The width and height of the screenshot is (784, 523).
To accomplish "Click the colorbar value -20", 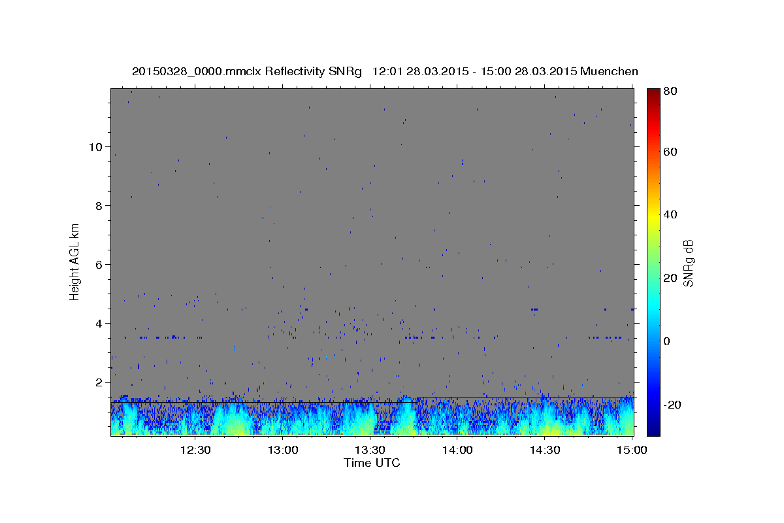I will coord(674,405).
